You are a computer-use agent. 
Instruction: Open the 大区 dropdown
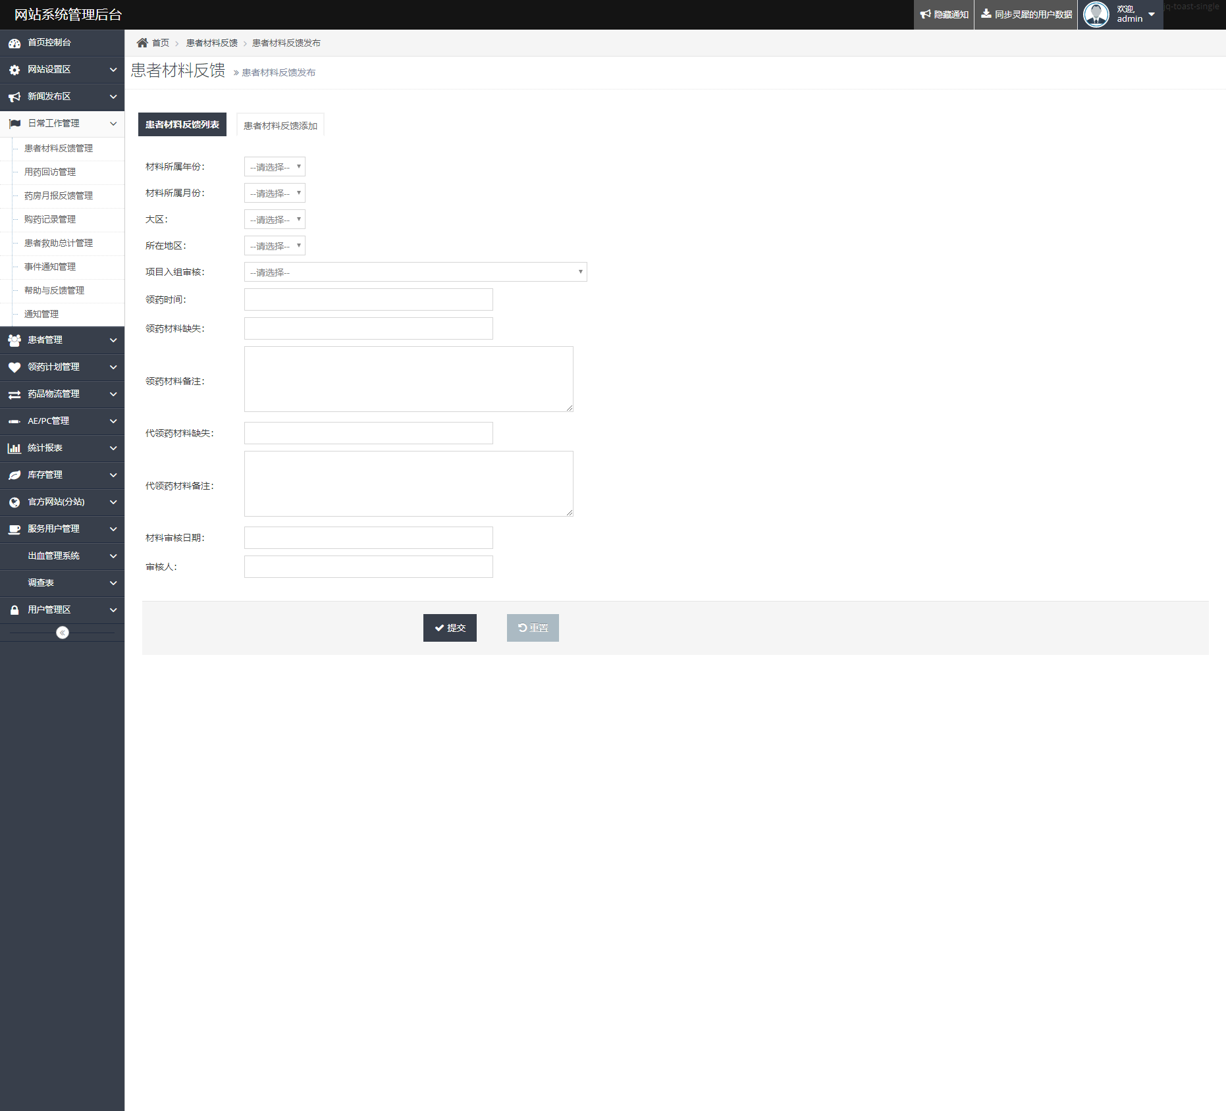(x=275, y=219)
